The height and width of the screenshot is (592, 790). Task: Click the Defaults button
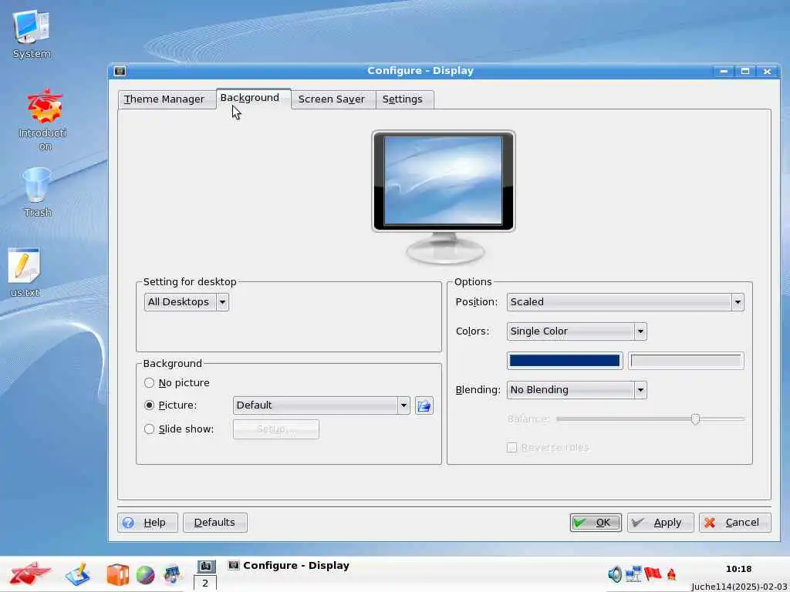point(215,523)
